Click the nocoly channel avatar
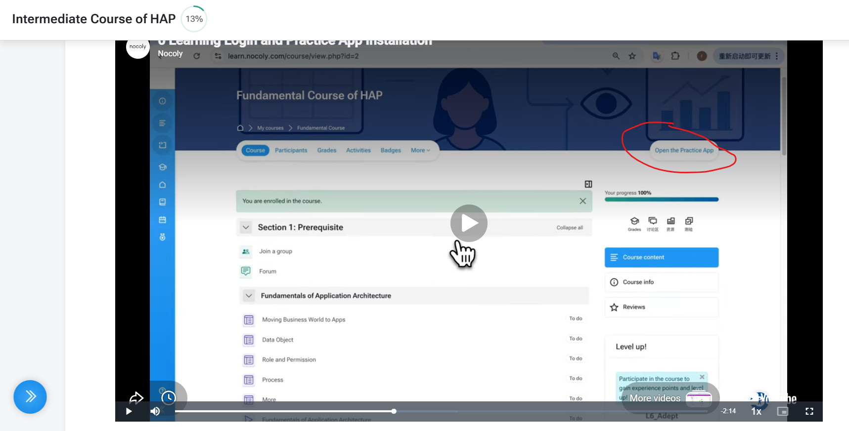849x431 pixels. click(x=138, y=47)
